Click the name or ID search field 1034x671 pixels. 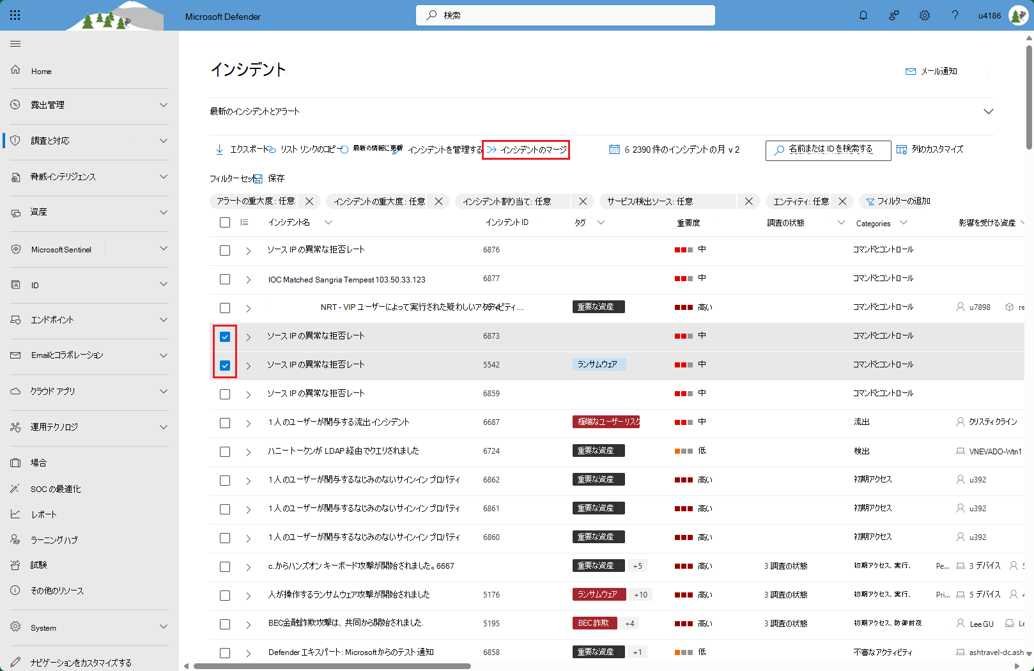pos(828,150)
